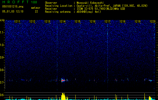Click the Receiving Location label
The height and width of the screenshot is (100, 158).
point(59,6)
